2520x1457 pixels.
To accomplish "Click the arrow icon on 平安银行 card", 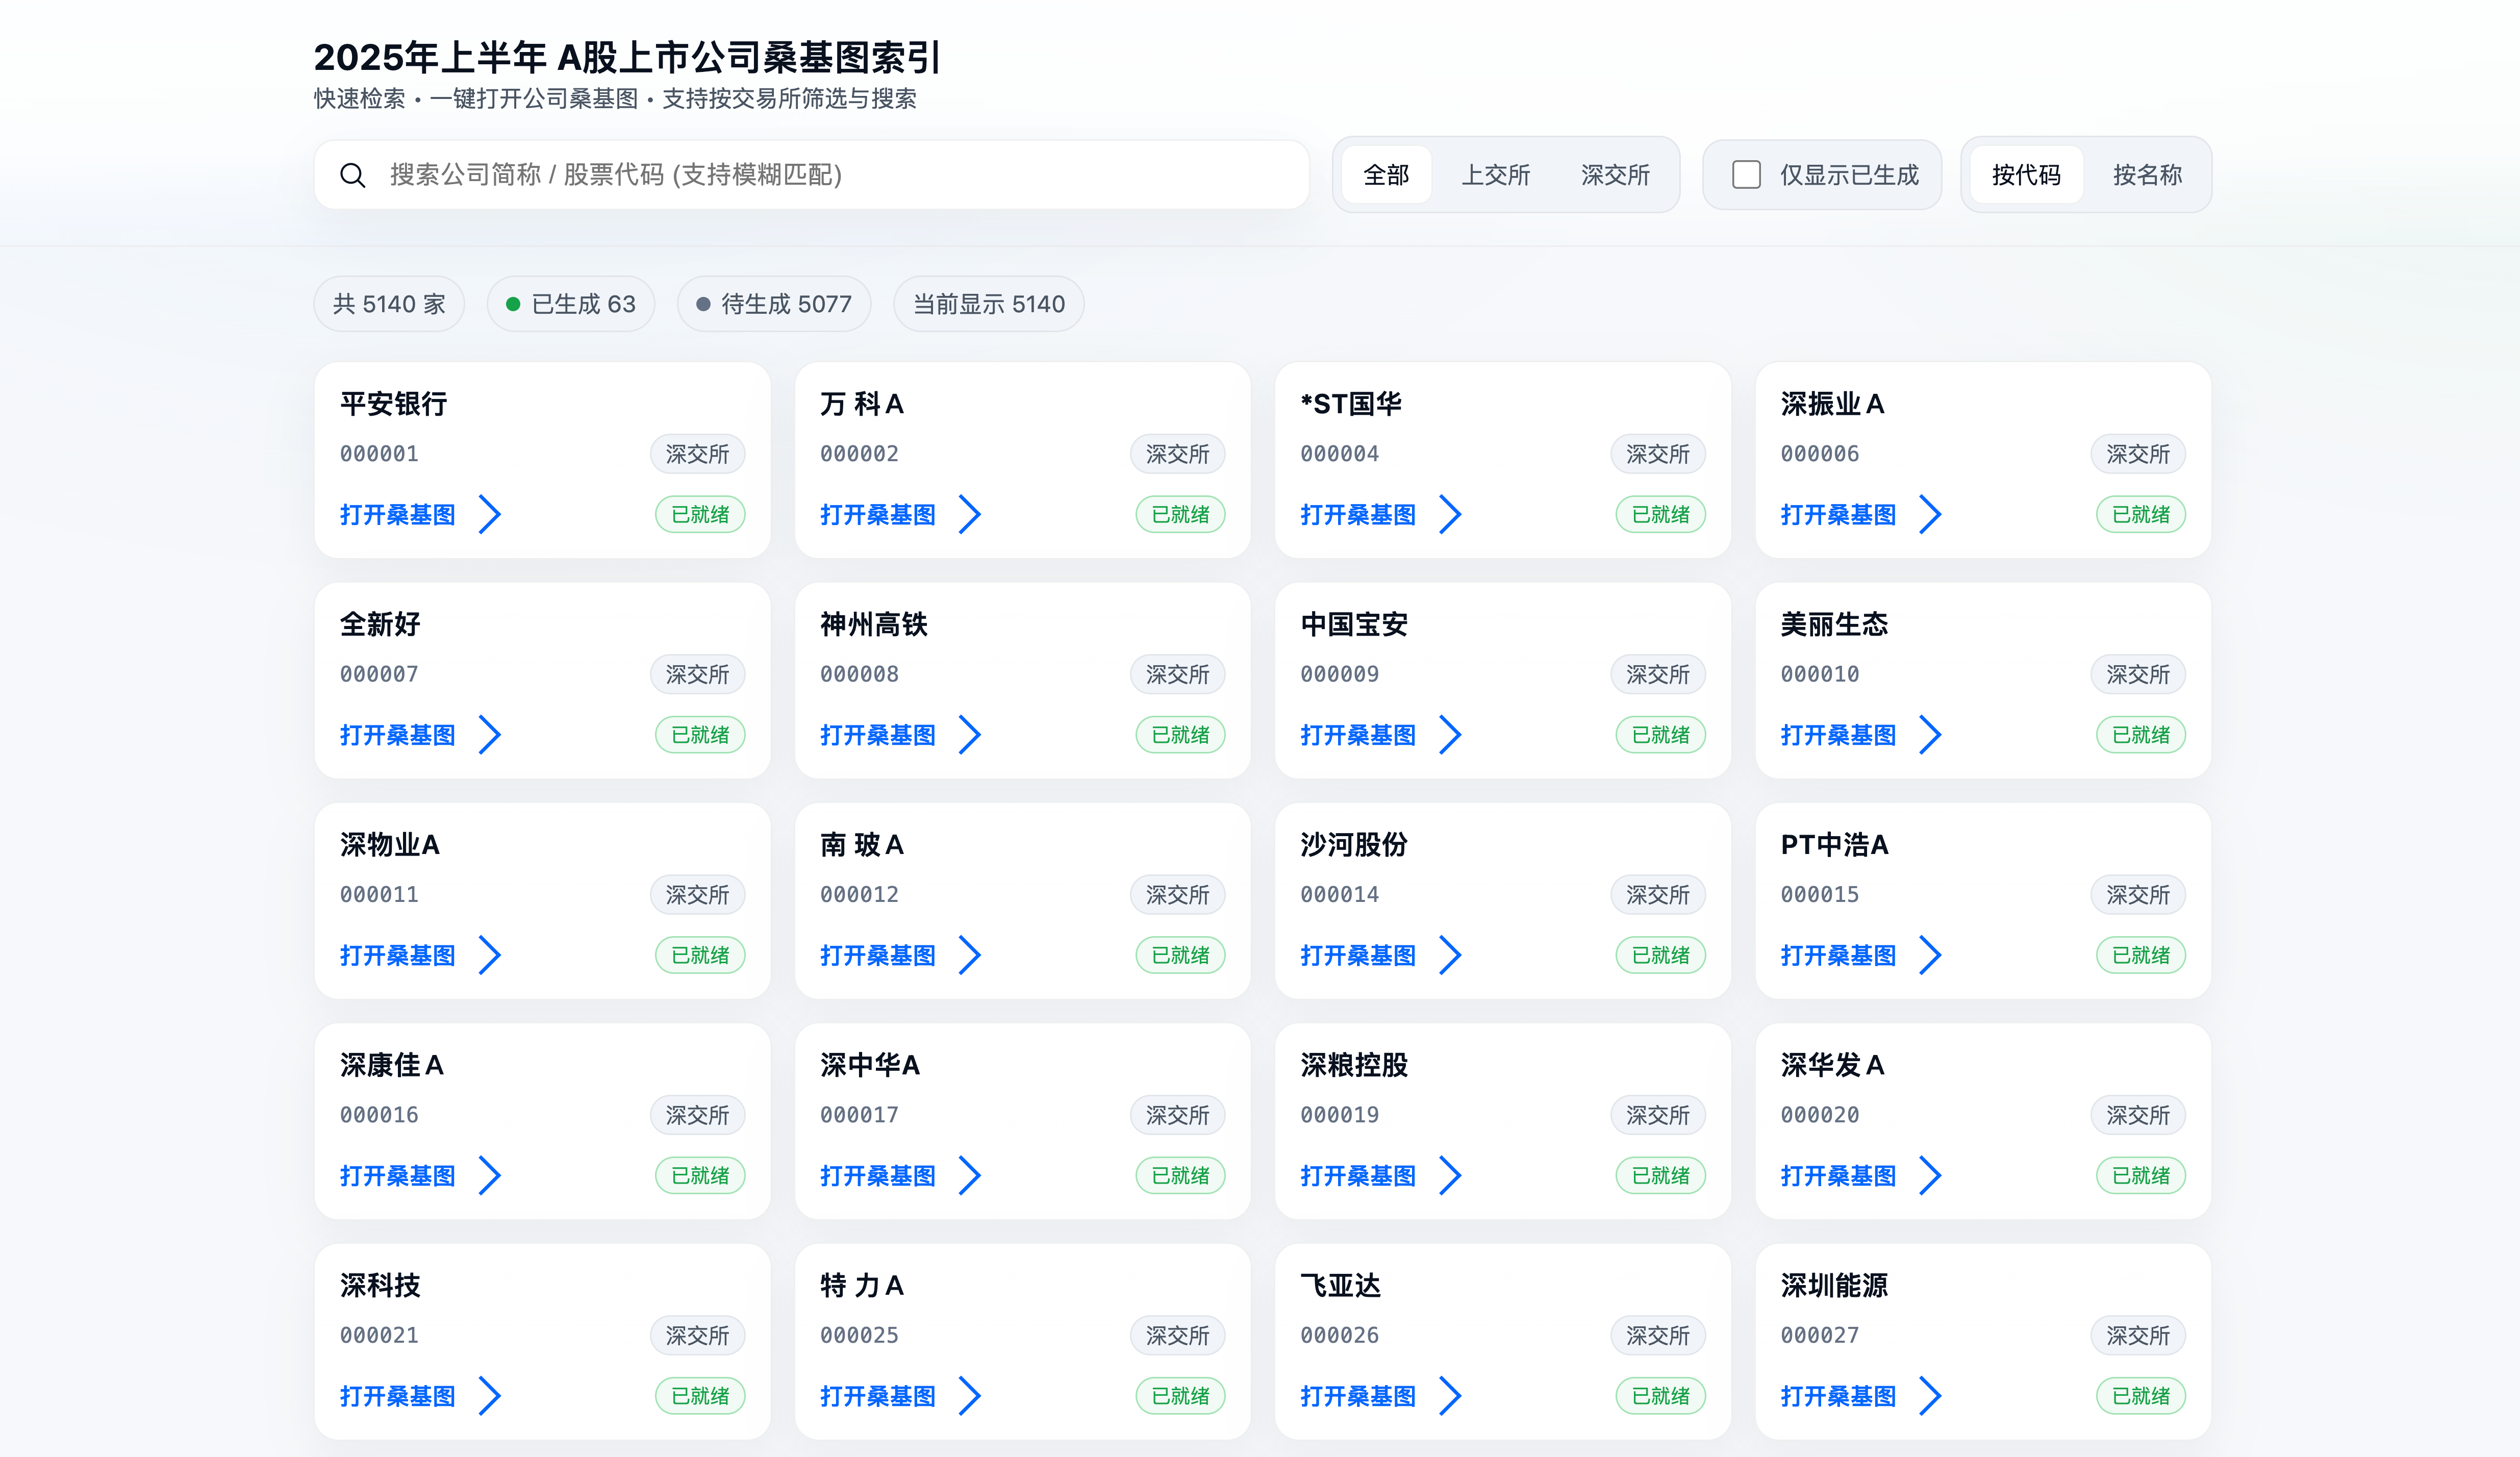I will coord(491,514).
